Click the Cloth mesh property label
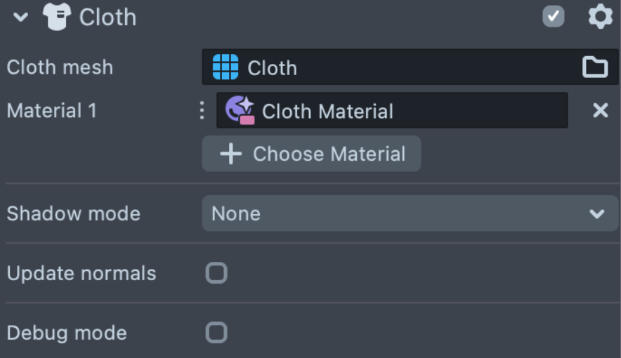This screenshot has width=621, height=358. (x=60, y=67)
